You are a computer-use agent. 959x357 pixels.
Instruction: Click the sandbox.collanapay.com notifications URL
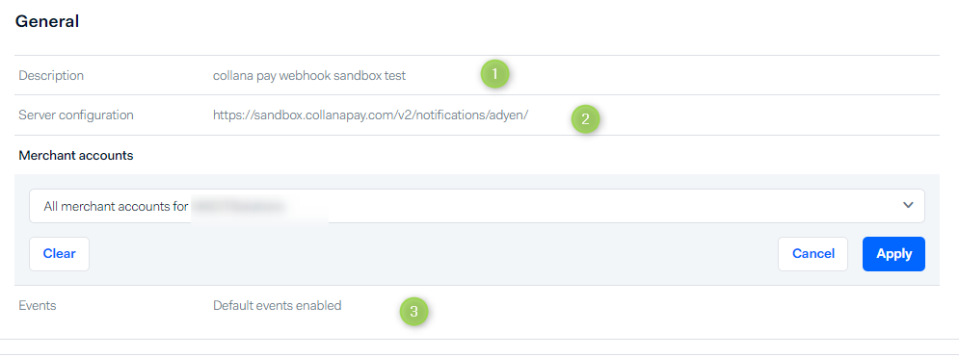click(371, 115)
